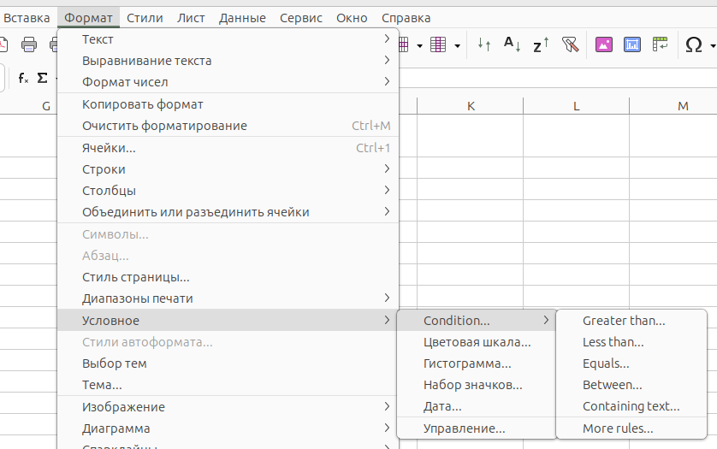Select column L header
Viewport: 717px width, 449px height.
(576, 106)
